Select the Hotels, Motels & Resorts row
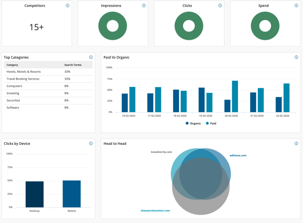 click(x=24, y=72)
